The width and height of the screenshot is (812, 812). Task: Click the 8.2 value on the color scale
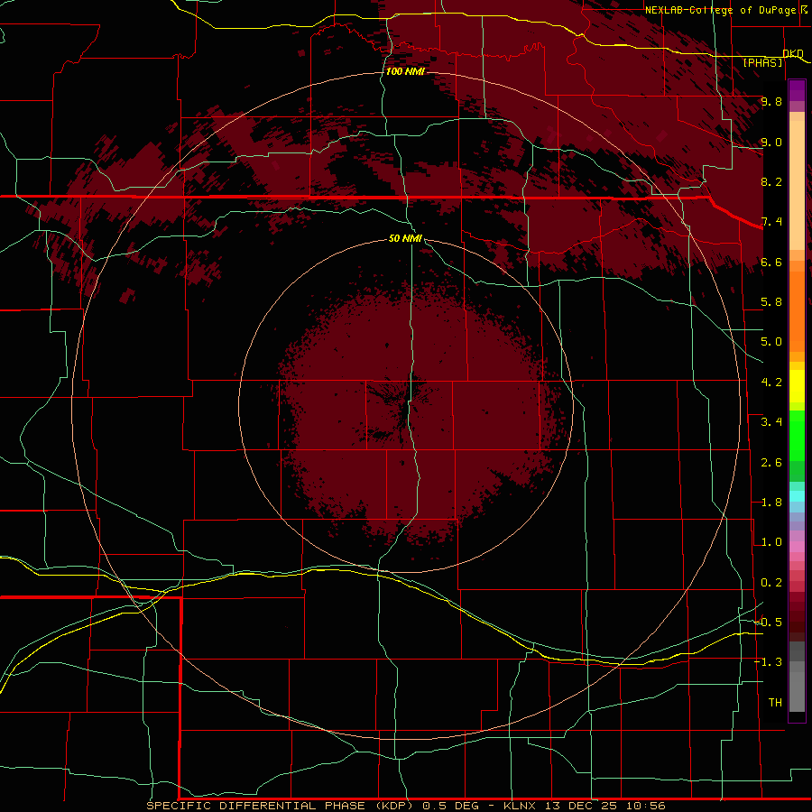[771, 181]
